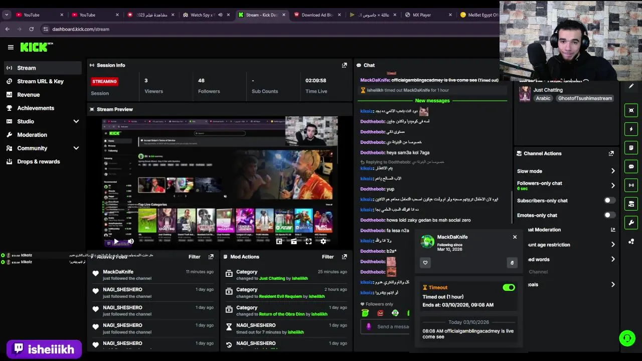Open the hamburger menu beside Kick logo
This screenshot has height=361, width=642.
coord(11,47)
